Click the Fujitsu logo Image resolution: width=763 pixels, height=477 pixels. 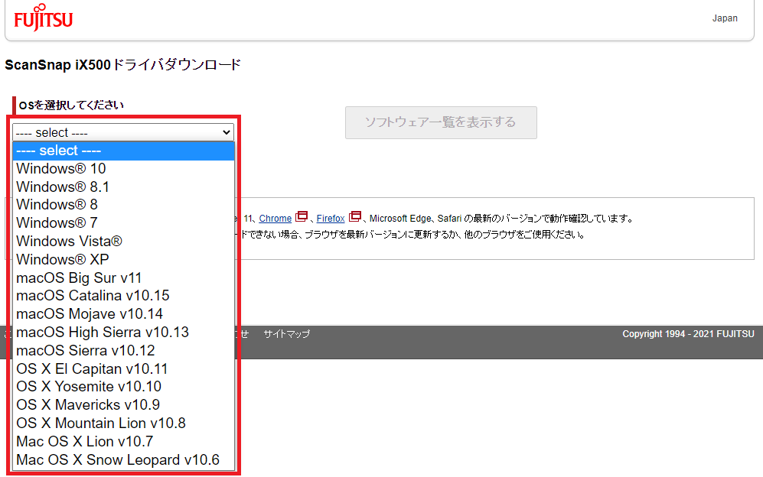(44, 18)
